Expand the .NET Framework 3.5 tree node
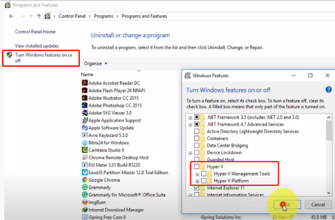The image size is (335, 220). pyautogui.click(x=190, y=117)
